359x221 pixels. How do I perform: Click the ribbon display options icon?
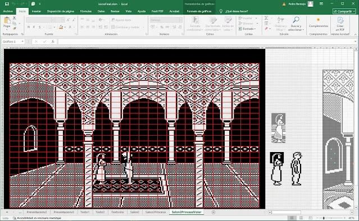pos(321,4)
